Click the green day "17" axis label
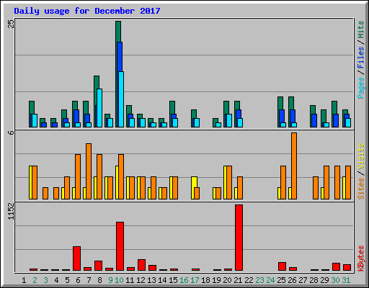 195,280
